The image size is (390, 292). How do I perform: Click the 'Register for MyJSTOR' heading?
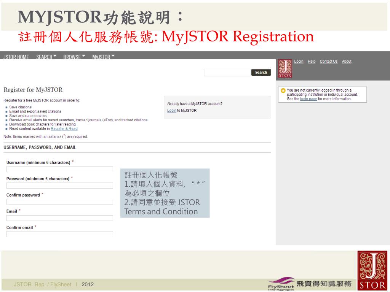pyautogui.click(x=33, y=90)
